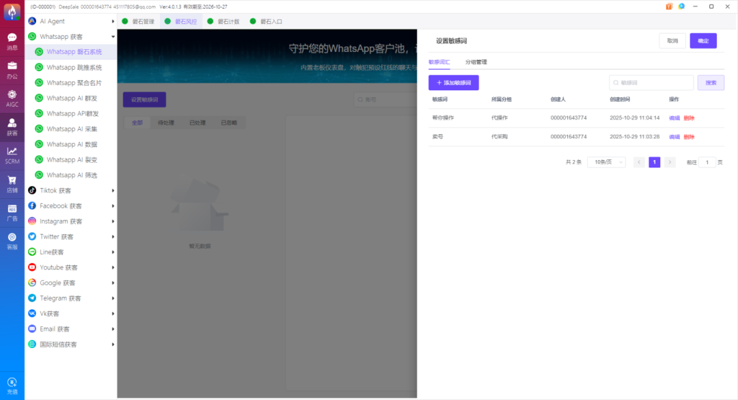This screenshot has width=738, height=400.
Task: Open Whatsapp AI 数据 menu item
Action: pyautogui.click(x=70, y=144)
